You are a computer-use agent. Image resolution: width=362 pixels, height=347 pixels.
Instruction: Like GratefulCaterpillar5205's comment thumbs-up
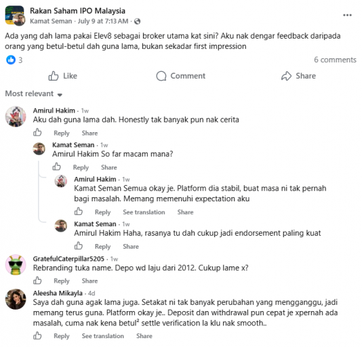[37, 281]
